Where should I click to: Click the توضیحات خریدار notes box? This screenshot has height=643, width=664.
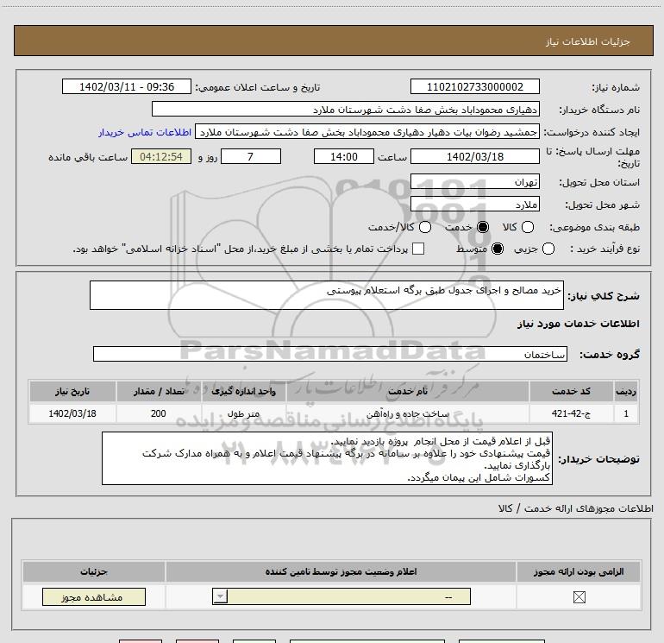327,458
